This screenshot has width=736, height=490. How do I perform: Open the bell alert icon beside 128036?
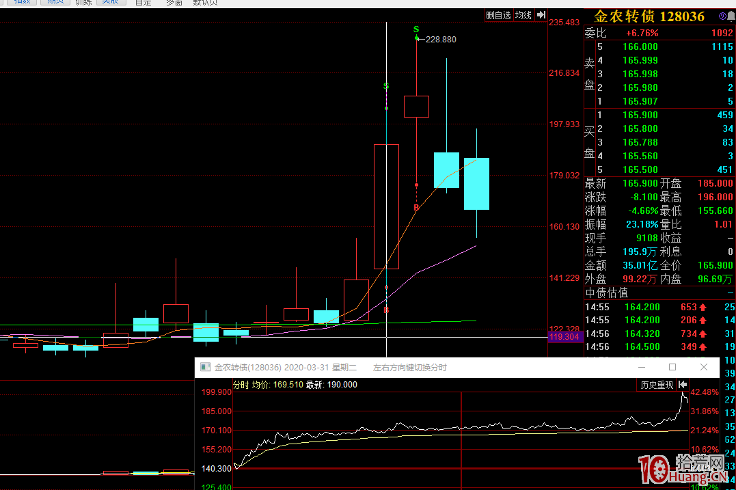pyautogui.click(x=731, y=16)
